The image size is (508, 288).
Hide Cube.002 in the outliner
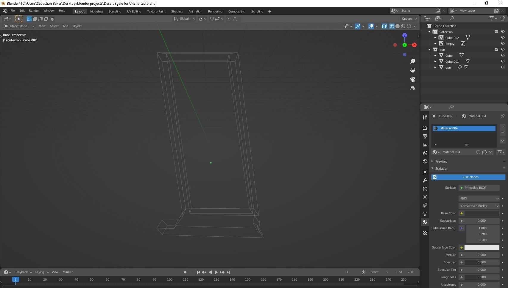pyautogui.click(x=503, y=38)
